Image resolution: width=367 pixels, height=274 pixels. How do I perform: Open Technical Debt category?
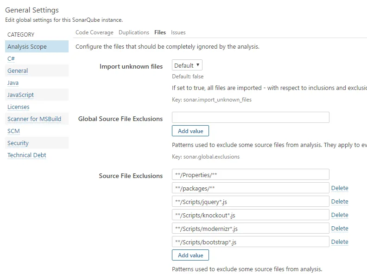(x=27, y=155)
